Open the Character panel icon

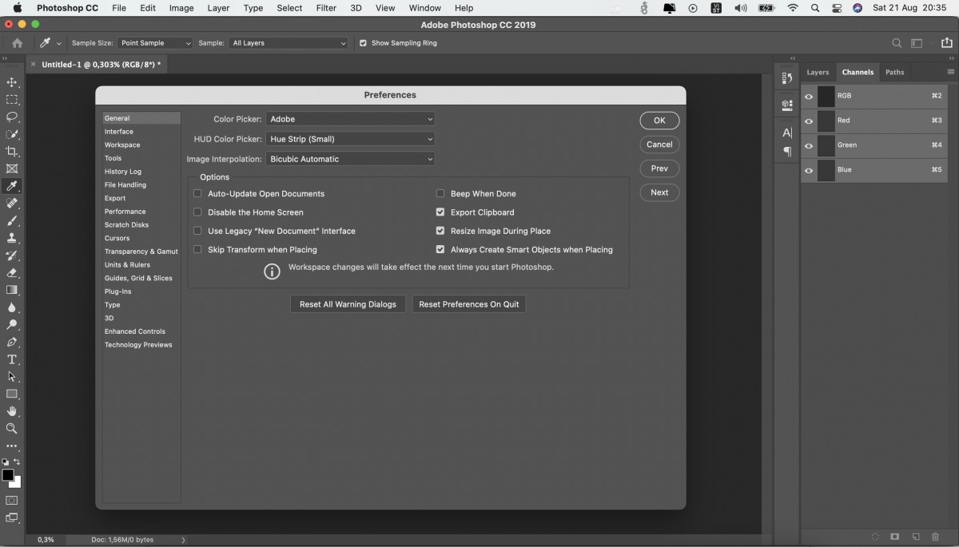point(787,133)
